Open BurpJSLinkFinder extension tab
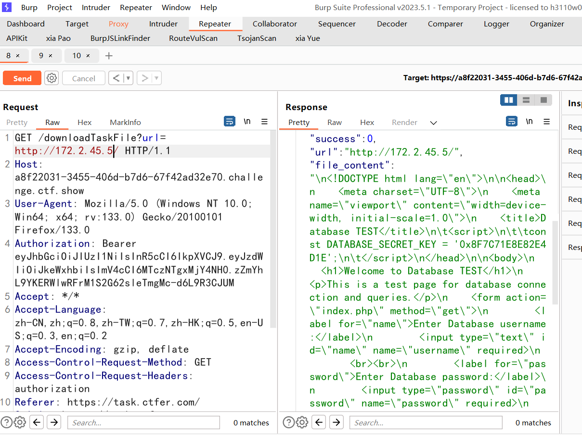This screenshot has width=582, height=435. [x=120, y=38]
